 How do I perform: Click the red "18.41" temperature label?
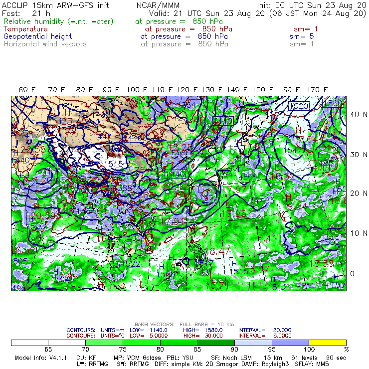[265, 238]
